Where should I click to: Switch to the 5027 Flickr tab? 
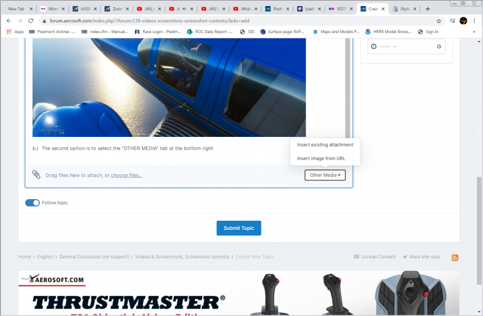[340, 9]
